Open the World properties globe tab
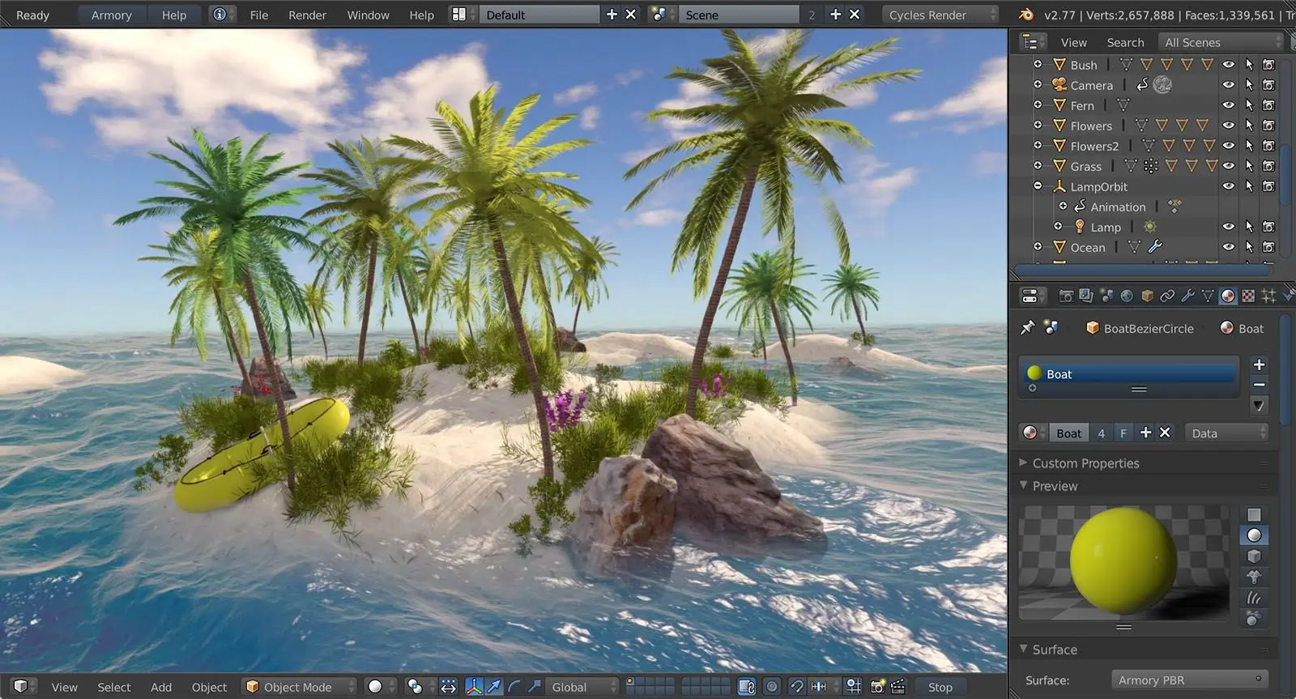The image size is (1296, 699). pos(1127,296)
